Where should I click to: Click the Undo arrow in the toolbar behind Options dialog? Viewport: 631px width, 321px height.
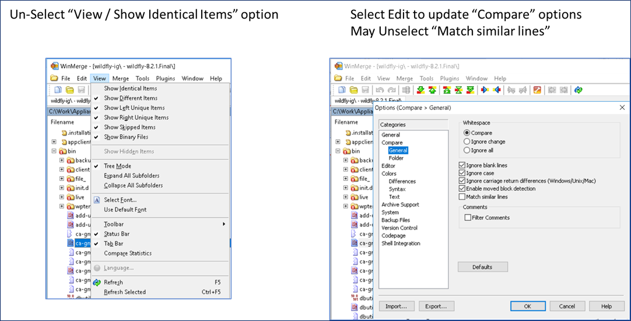click(379, 90)
